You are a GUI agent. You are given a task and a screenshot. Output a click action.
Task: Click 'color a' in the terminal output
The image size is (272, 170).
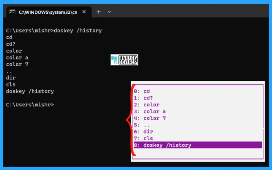tap(17, 57)
